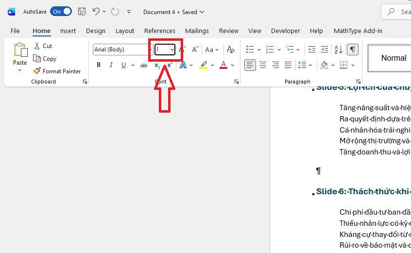
Task: Click the Copy button
Action: tap(45, 59)
